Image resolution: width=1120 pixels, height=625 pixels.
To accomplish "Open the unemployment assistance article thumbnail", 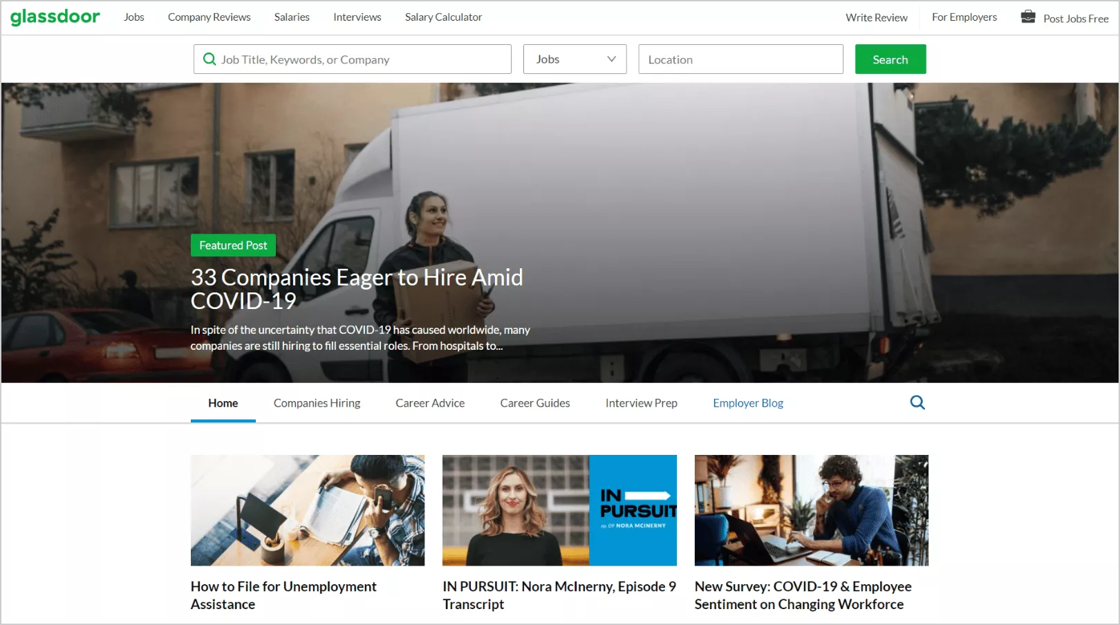I will point(308,510).
